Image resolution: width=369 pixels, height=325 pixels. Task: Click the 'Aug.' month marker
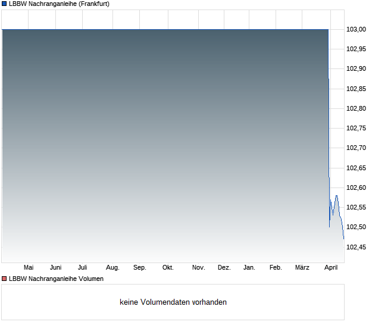(112, 268)
